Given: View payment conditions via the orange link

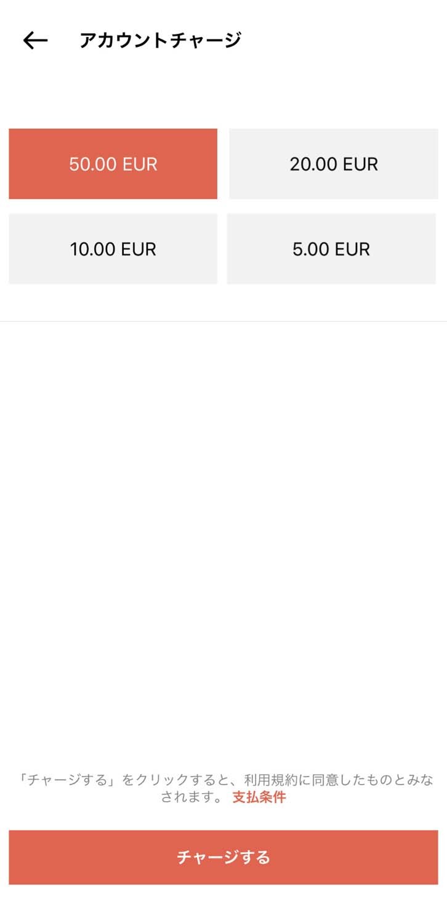Looking at the screenshot, I should coord(259,797).
